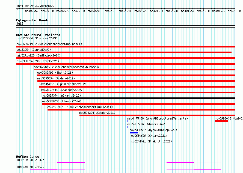Click the red bar under nsv3395594

tap(136, 81)
